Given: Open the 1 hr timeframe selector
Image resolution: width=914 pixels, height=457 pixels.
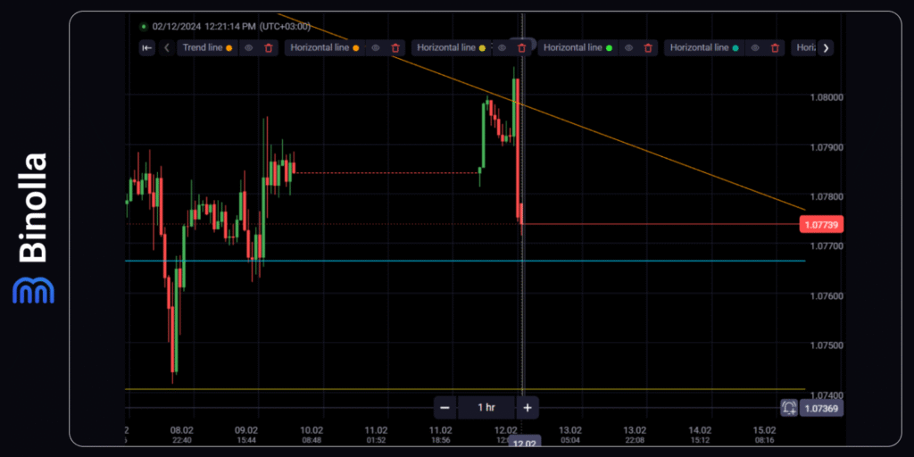Looking at the screenshot, I should click(x=486, y=408).
